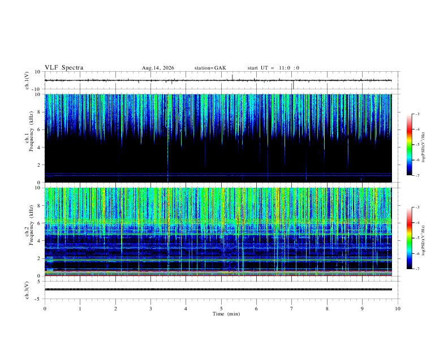Click the large spike in ch.1 waveform
The width and height of the screenshot is (448, 346).
click(x=293, y=84)
